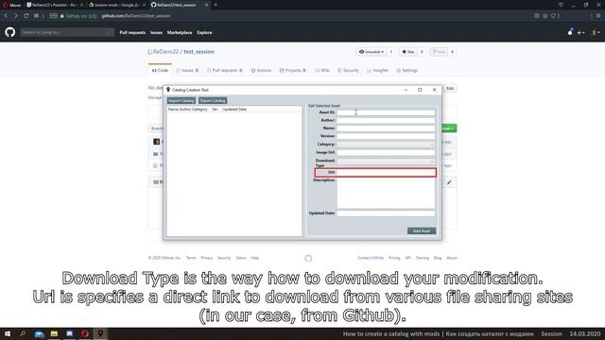The height and width of the screenshot is (340, 605).
Task: Open the Category dropdown
Action: point(386,144)
